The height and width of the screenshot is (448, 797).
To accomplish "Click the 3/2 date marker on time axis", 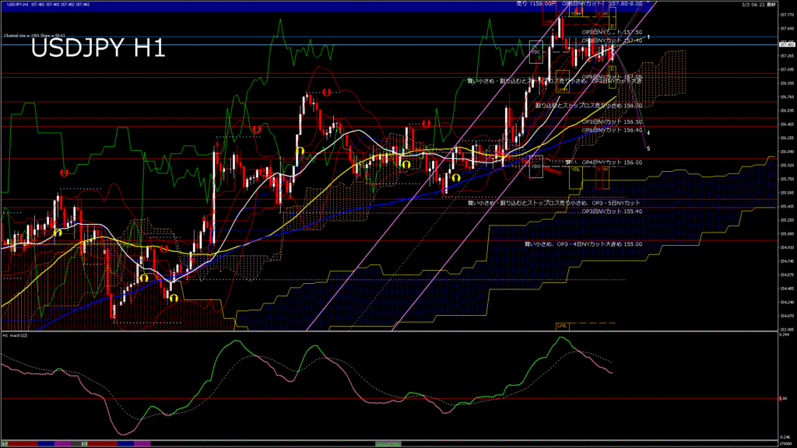I will coord(5,444).
